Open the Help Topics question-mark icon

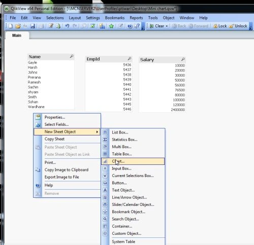[x=130, y=26]
